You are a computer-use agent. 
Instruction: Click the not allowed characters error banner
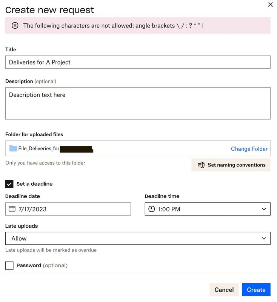pos(138,26)
